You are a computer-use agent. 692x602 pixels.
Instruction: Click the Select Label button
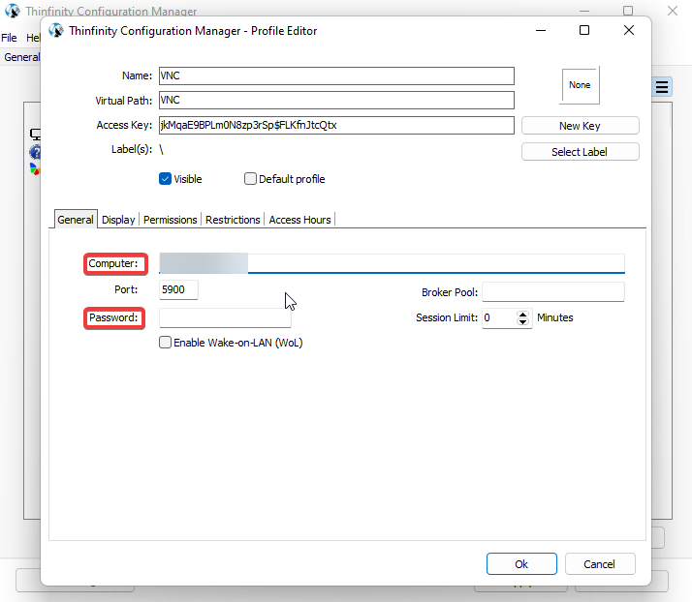pyautogui.click(x=580, y=152)
